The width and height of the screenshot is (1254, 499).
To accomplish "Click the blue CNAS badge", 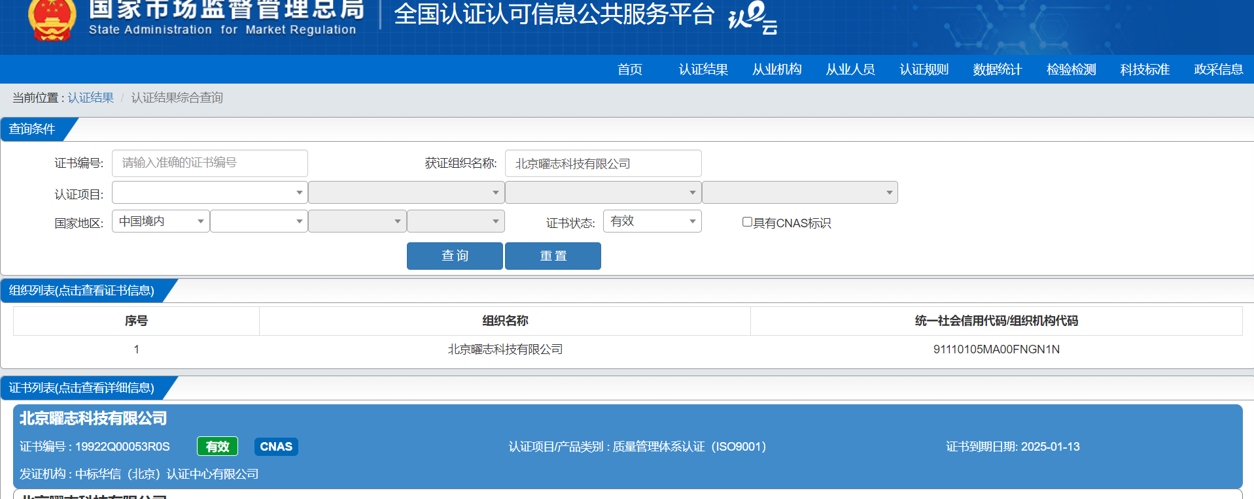I will coord(276,447).
